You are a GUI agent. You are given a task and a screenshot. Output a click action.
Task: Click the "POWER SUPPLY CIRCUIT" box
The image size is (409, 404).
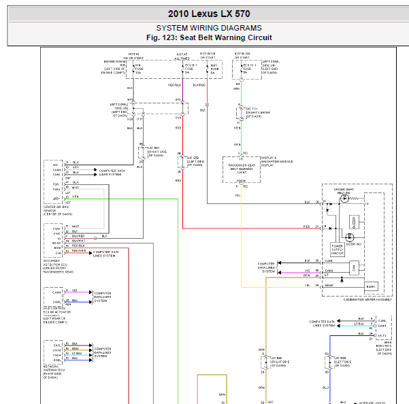tap(338, 250)
